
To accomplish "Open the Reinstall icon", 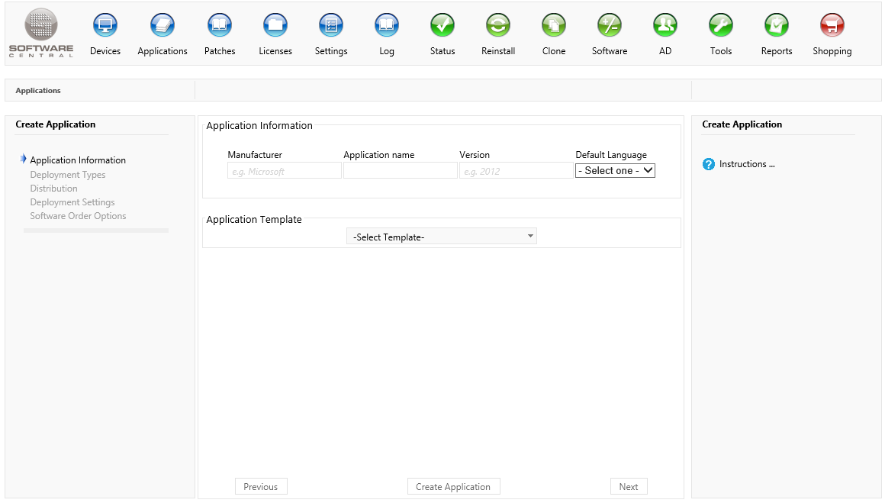I will [498, 26].
